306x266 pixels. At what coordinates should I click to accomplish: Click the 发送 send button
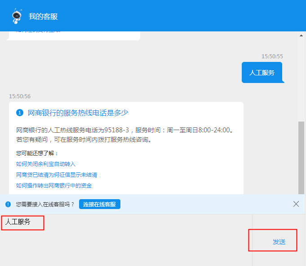tap(279, 242)
